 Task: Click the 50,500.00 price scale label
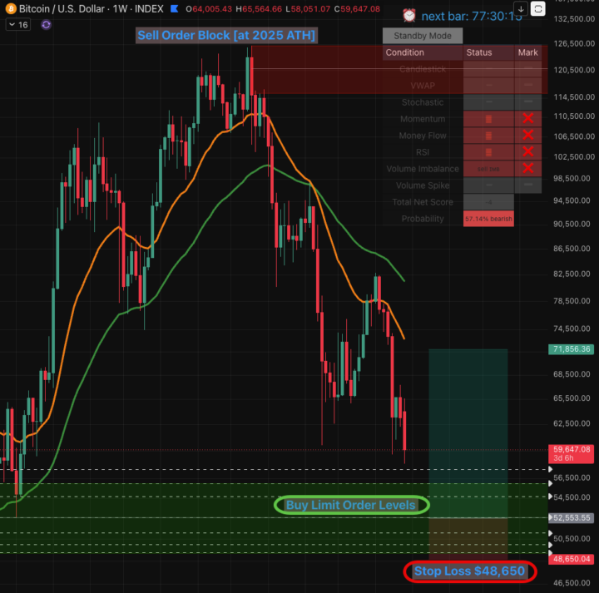tap(572, 539)
